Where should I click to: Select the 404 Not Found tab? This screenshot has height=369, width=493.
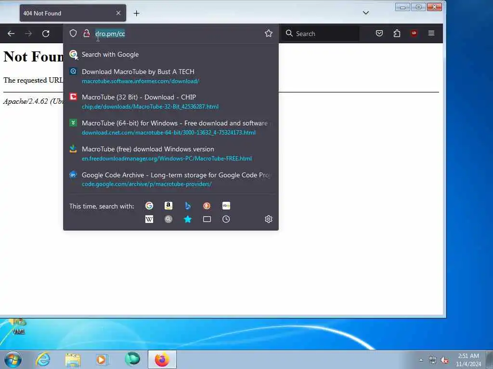73,13
